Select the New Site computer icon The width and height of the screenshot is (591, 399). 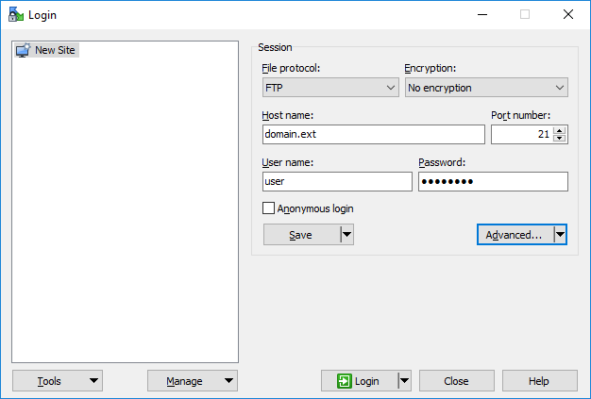pyautogui.click(x=23, y=50)
